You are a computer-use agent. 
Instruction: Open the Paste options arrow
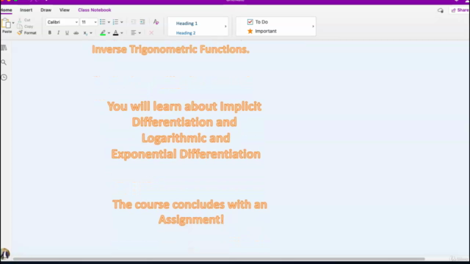point(13,23)
